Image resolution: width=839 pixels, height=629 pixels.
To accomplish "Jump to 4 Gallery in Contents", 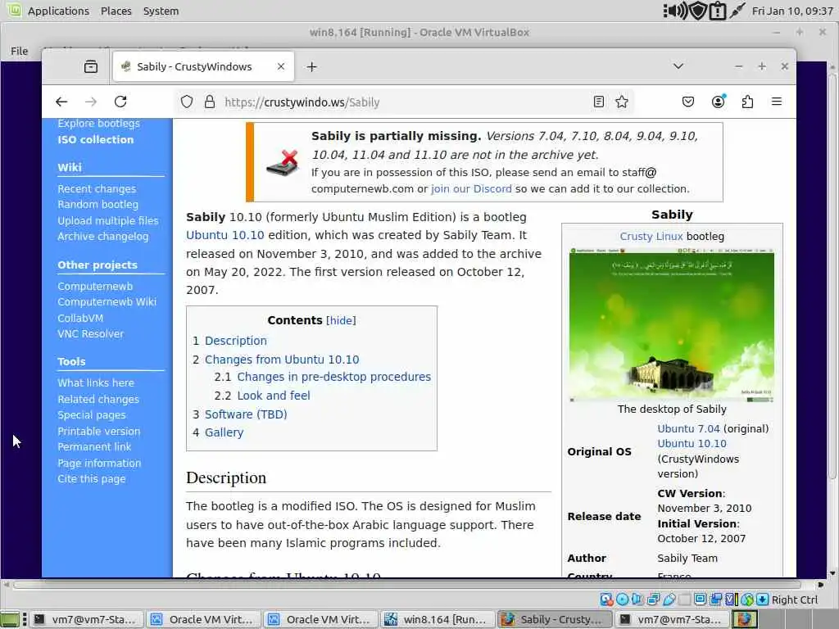I will pos(224,432).
